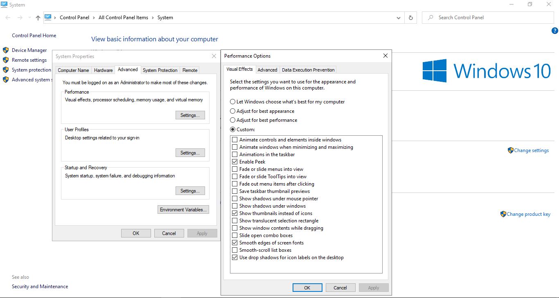Go up one level with the up arrow
Image resolution: width=559 pixels, height=298 pixels.
[38, 18]
